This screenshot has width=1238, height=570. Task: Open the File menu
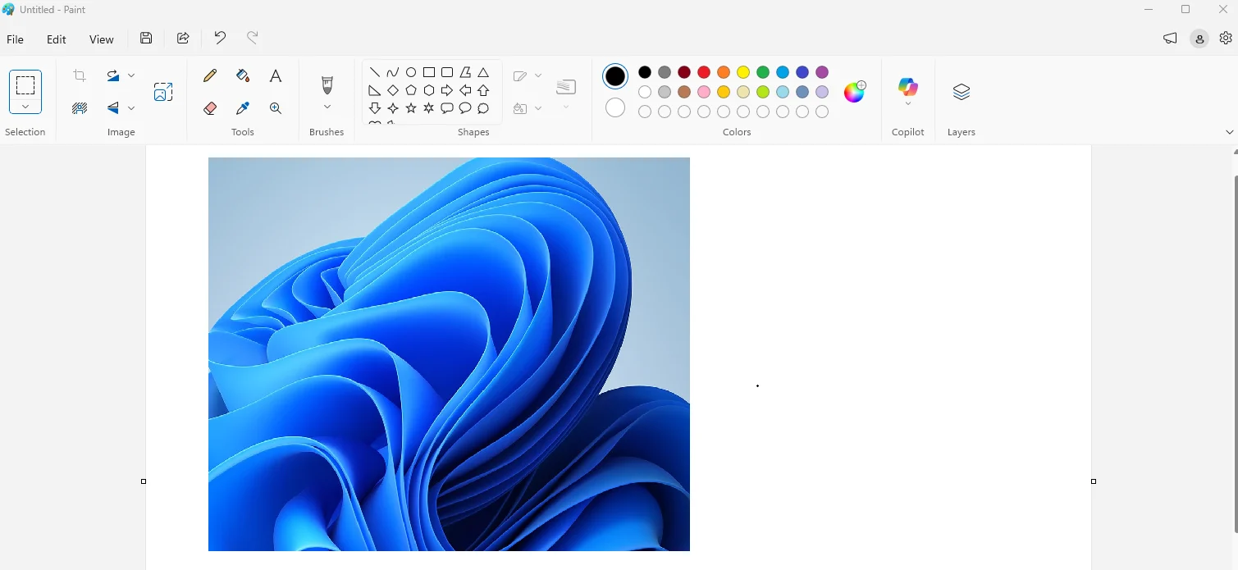tap(15, 39)
